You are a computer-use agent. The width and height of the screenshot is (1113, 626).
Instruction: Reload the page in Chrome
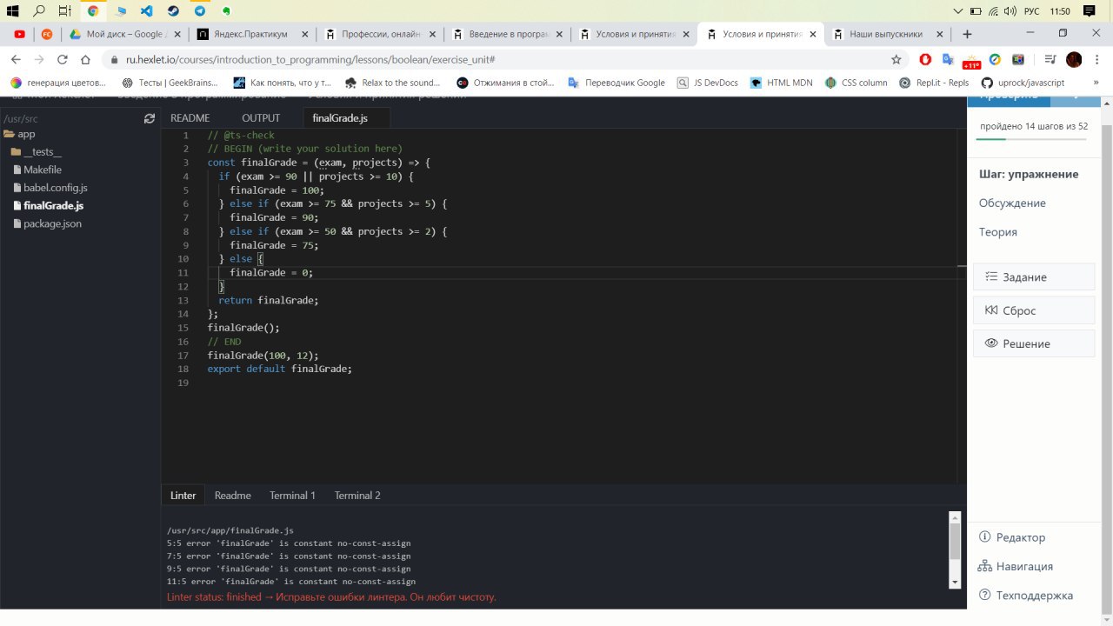(62, 59)
